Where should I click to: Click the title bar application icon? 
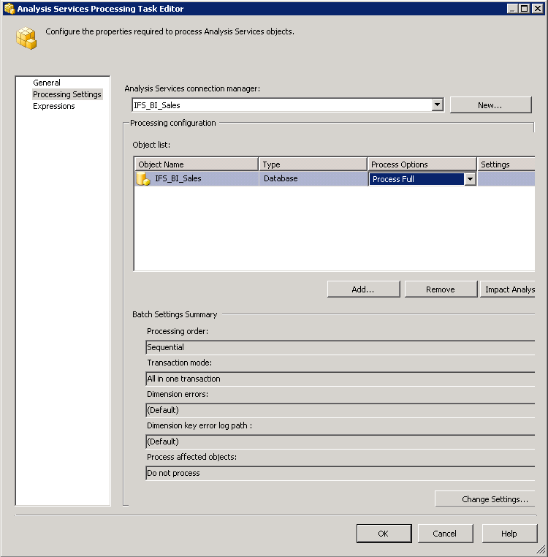point(9,9)
